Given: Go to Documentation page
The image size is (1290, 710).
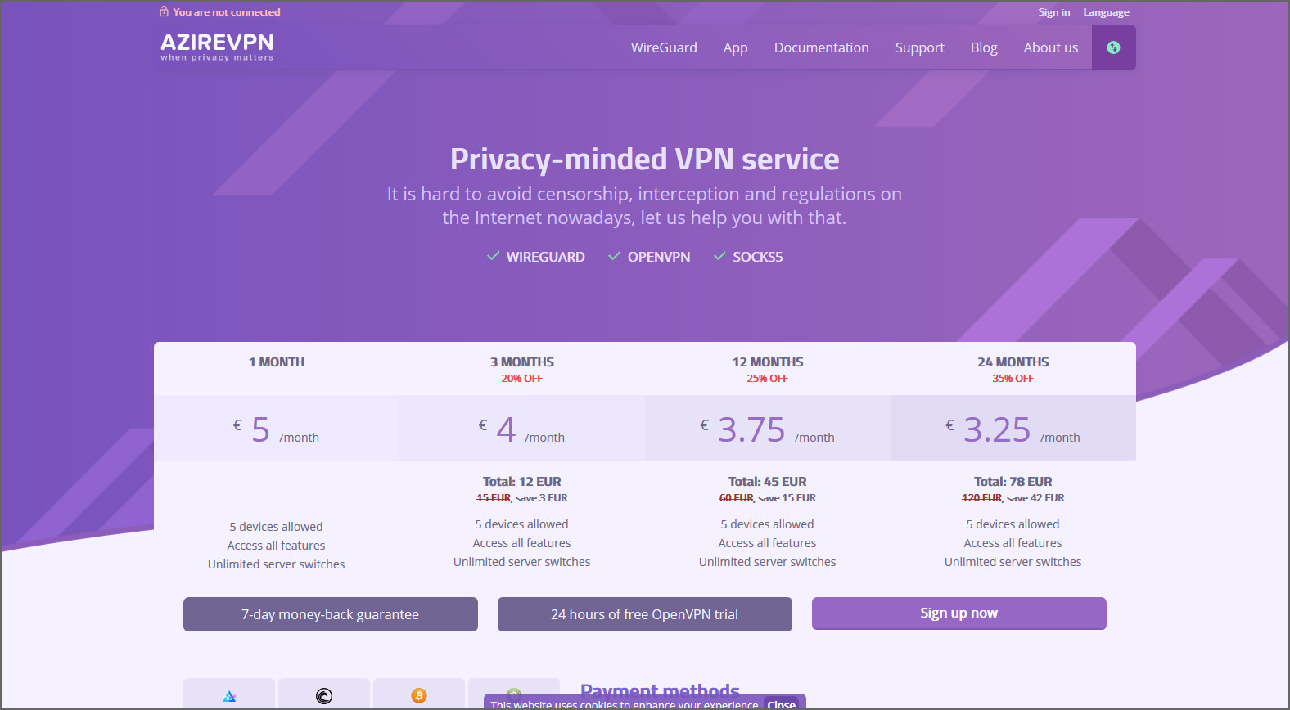Looking at the screenshot, I should pos(822,47).
